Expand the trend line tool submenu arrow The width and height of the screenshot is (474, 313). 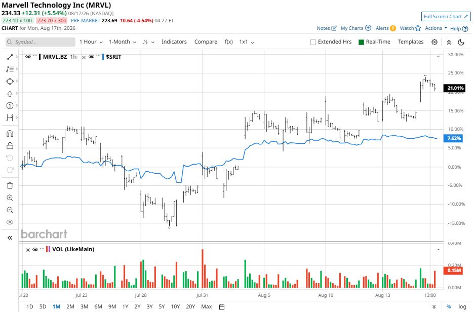point(17,57)
